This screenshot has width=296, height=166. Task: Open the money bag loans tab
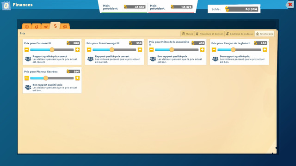point(36,27)
